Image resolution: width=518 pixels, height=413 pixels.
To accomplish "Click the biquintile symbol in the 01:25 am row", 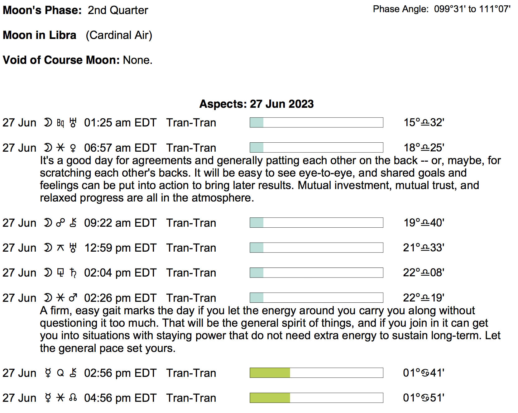I will 60,123.
